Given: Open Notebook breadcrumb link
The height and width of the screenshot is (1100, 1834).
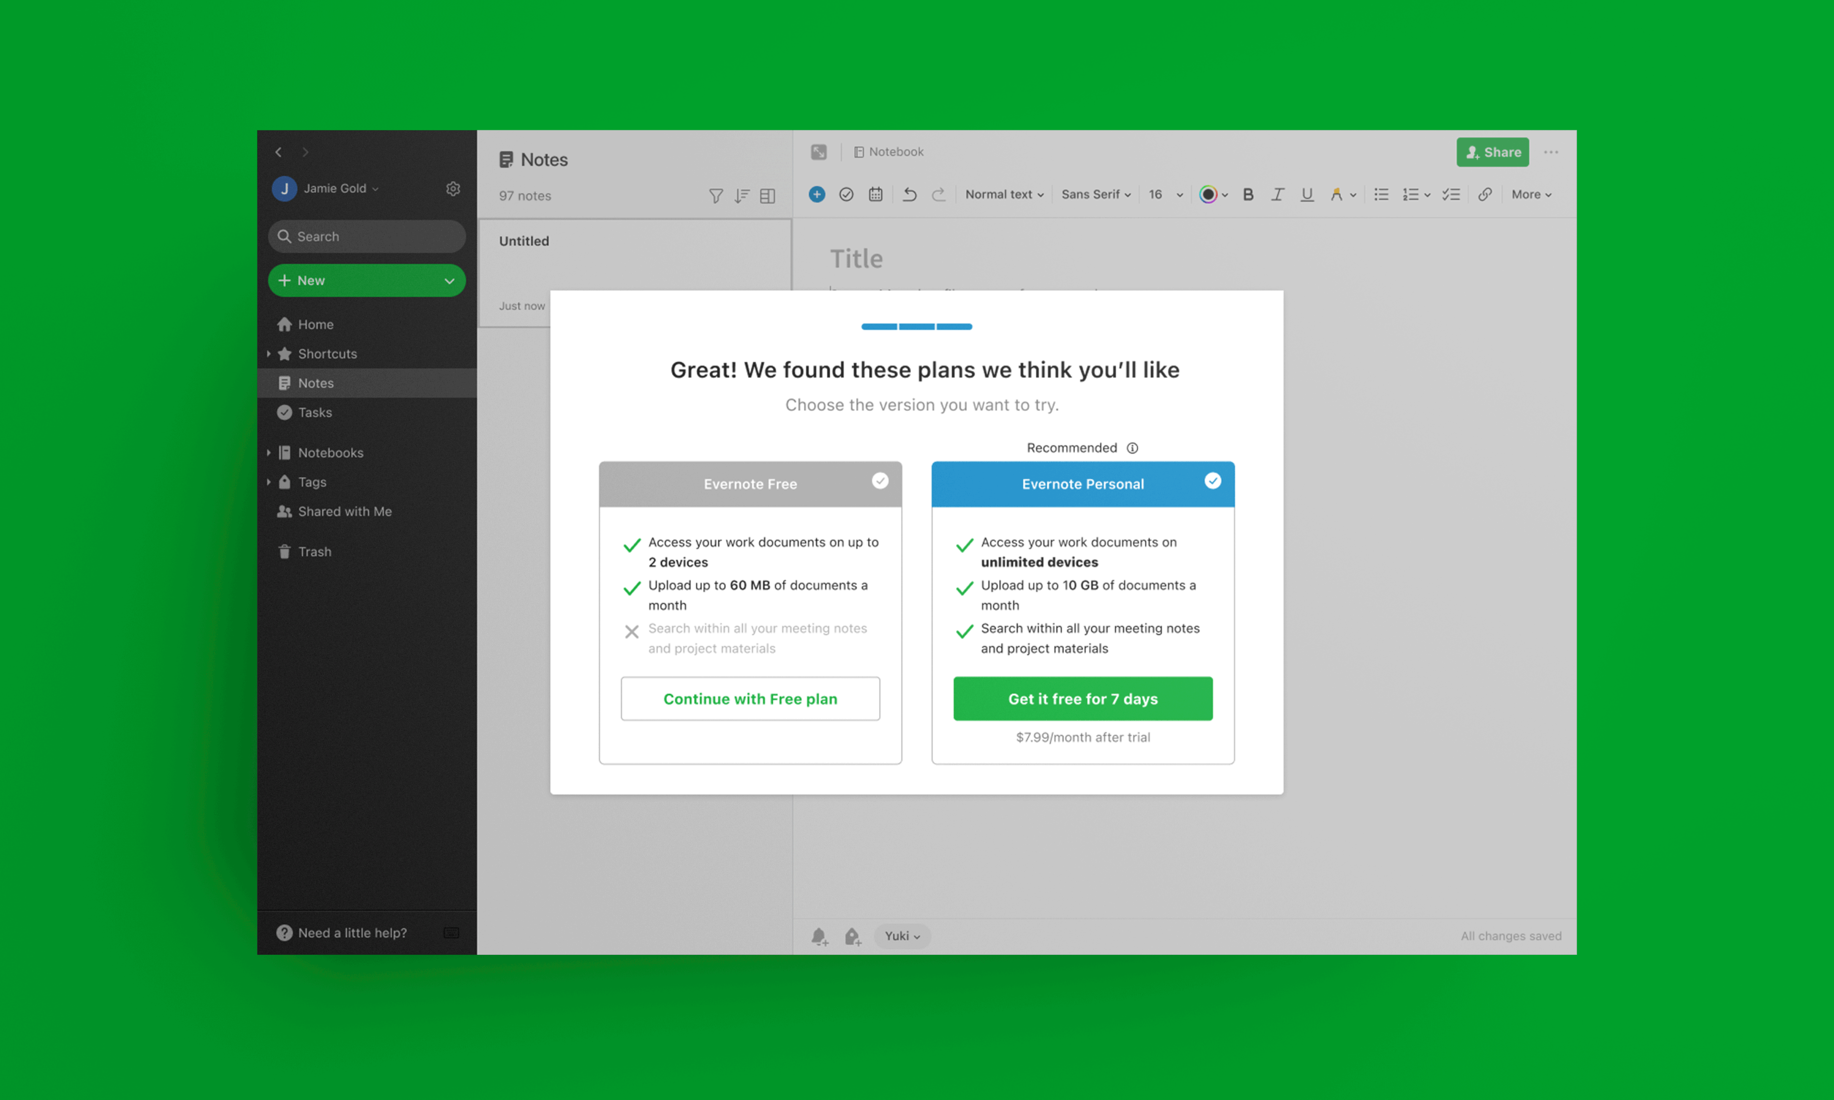Looking at the screenshot, I should coord(889,152).
